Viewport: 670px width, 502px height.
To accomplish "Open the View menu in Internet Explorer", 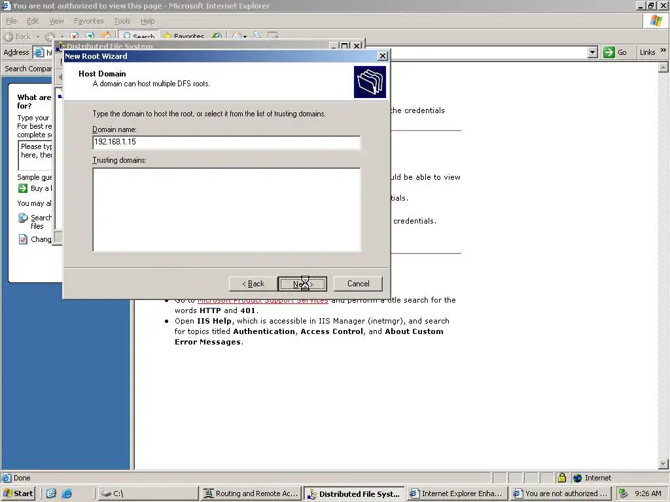I will pos(56,21).
